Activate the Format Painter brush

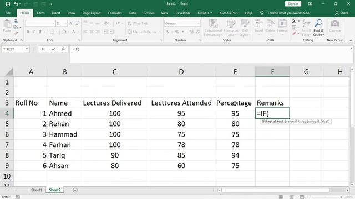point(16,33)
